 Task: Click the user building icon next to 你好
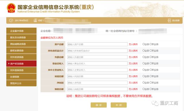tap(35, 20)
